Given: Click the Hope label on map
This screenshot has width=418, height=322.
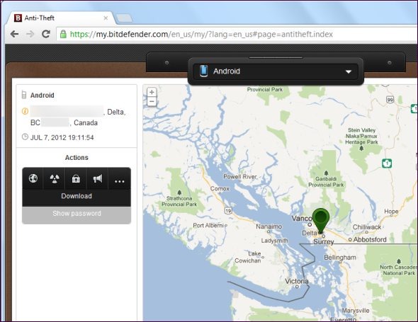Looking at the screenshot, I should click(x=391, y=212).
